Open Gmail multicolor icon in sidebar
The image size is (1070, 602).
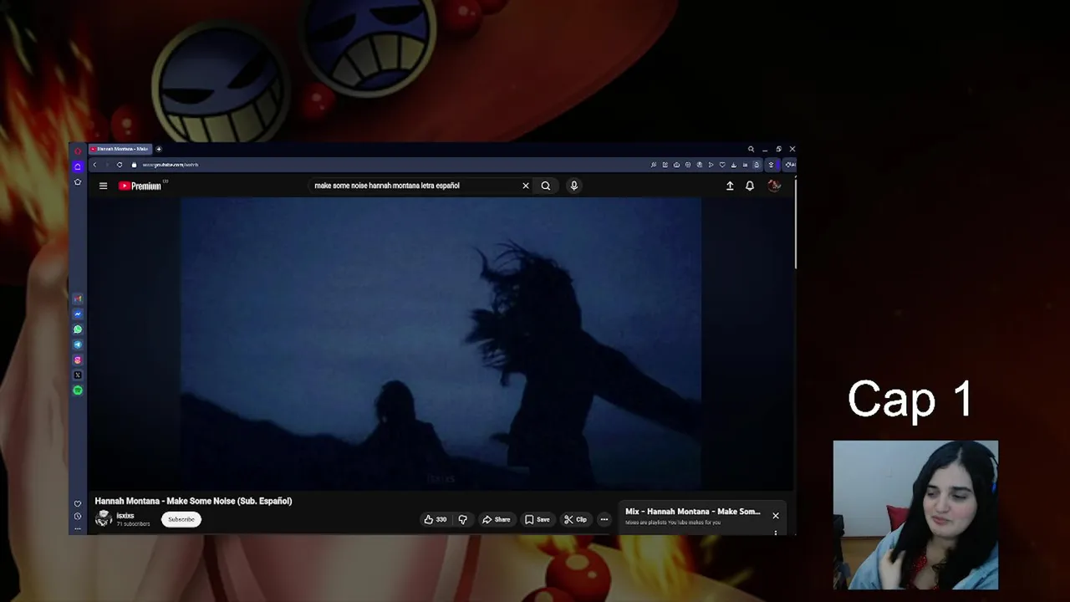tap(78, 298)
